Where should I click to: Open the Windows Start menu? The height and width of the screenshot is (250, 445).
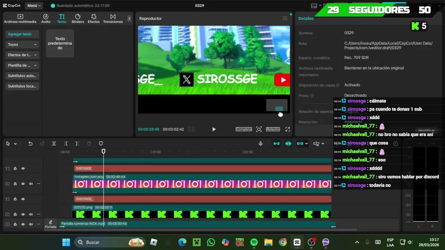[x=66, y=242]
